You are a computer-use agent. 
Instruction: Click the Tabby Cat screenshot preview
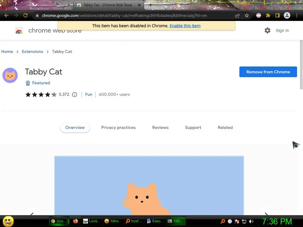149,185
